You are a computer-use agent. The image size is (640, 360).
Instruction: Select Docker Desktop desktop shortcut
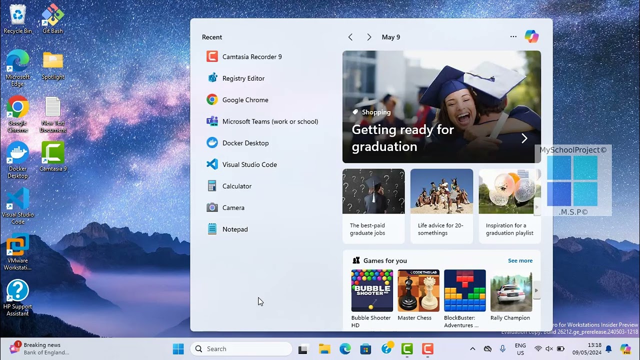[x=17, y=161]
